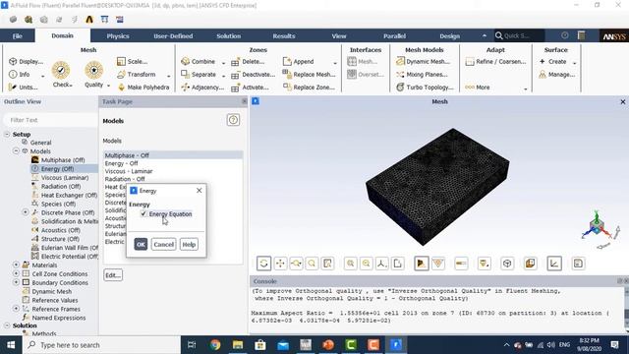The width and height of the screenshot is (629, 354).
Task: Expand the Discrete Phase (Off) tree node
Action: (x=26, y=212)
